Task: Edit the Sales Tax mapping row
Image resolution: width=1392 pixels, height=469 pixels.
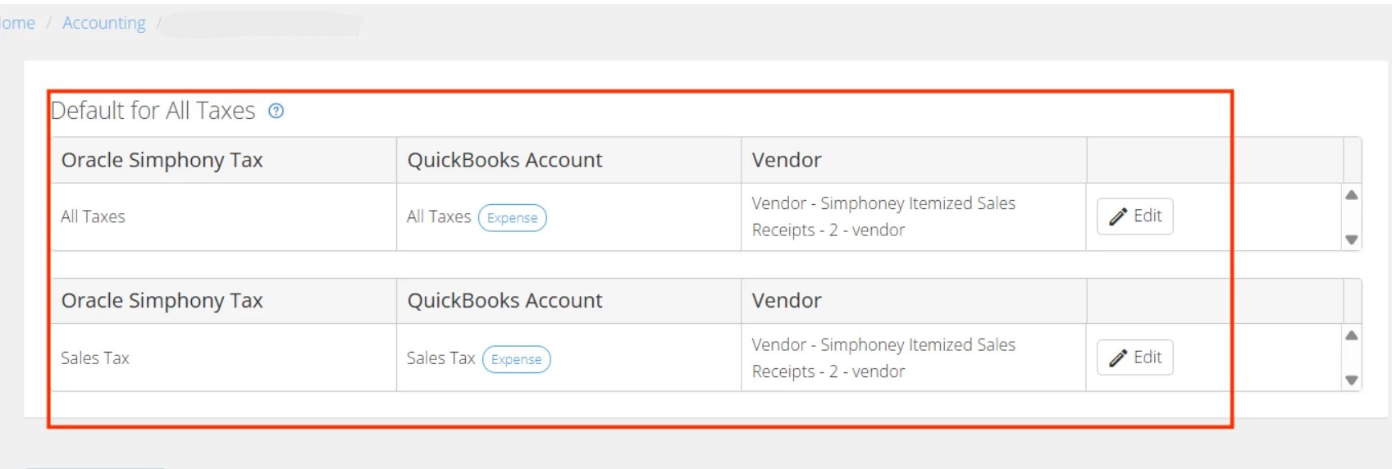Action: pyautogui.click(x=1135, y=357)
